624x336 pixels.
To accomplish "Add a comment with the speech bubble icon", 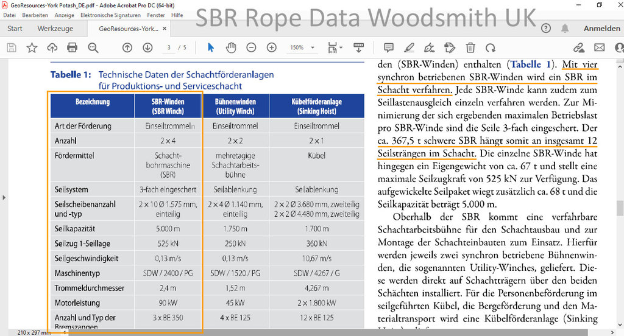I will click(389, 47).
